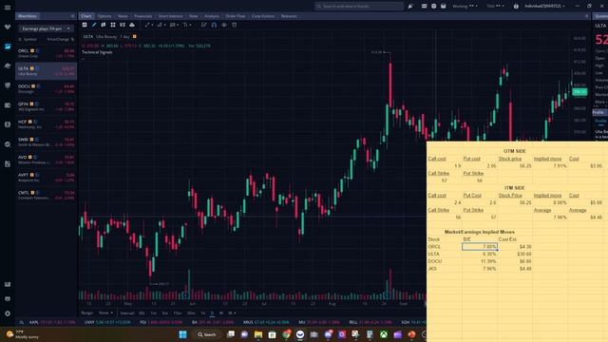The width and height of the screenshot is (608, 342).
Task: Select AVPT row in the watchlist
Action: click(47, 178)
